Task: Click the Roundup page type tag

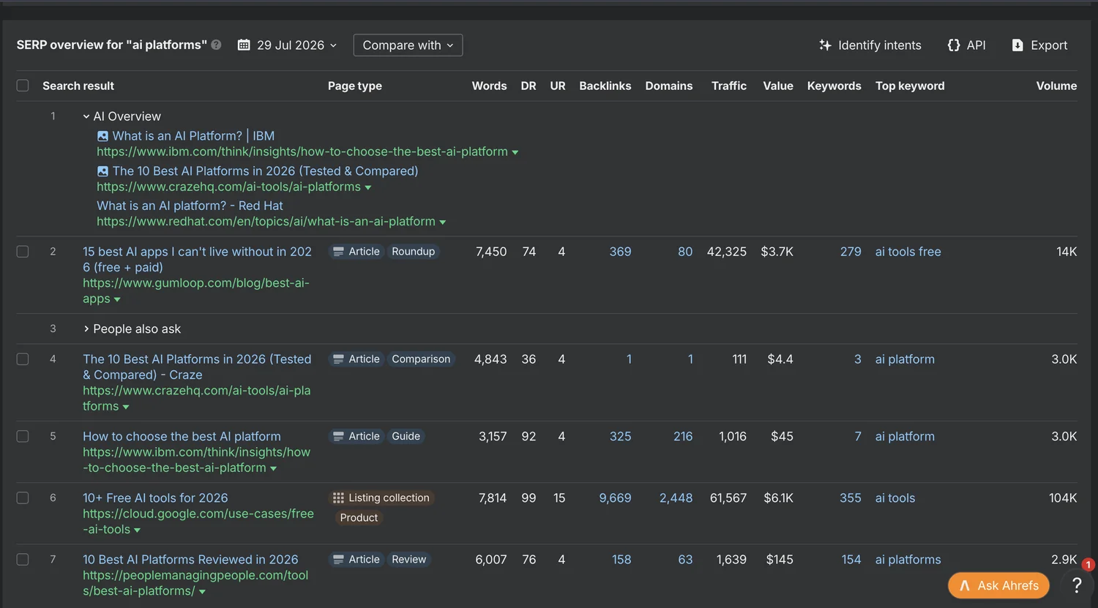Action: 413,252
